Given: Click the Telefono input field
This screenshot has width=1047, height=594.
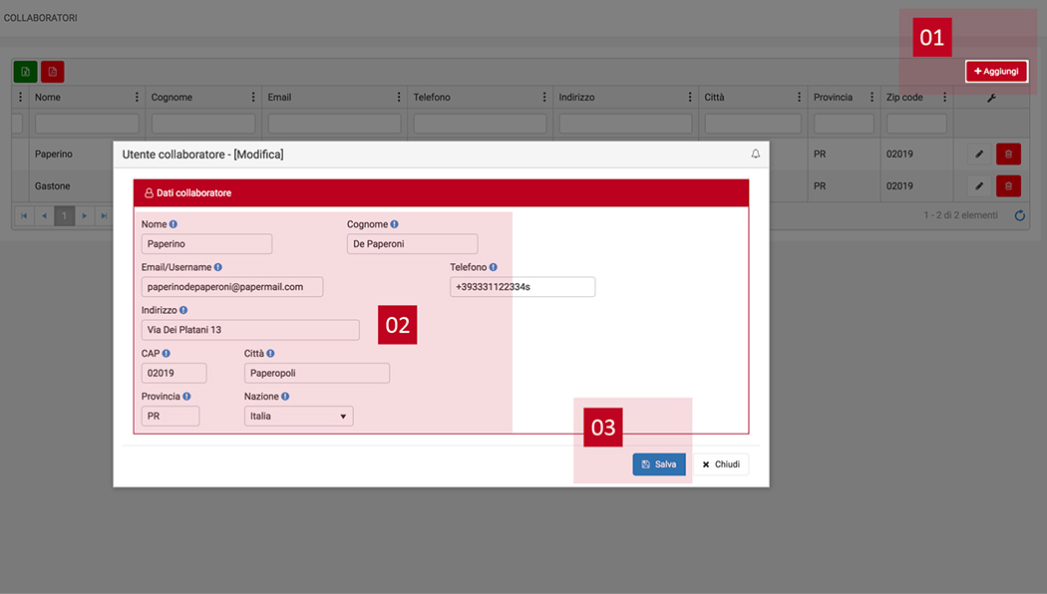Looking at the screenshot, I should click(523, 287).
